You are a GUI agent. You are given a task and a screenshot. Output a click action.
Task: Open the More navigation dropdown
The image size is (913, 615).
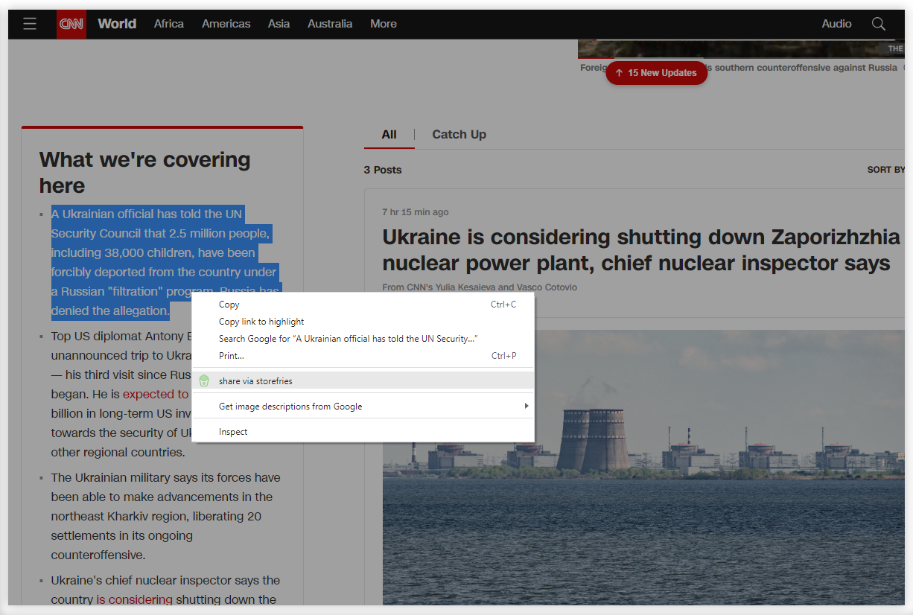coord(384,24)
